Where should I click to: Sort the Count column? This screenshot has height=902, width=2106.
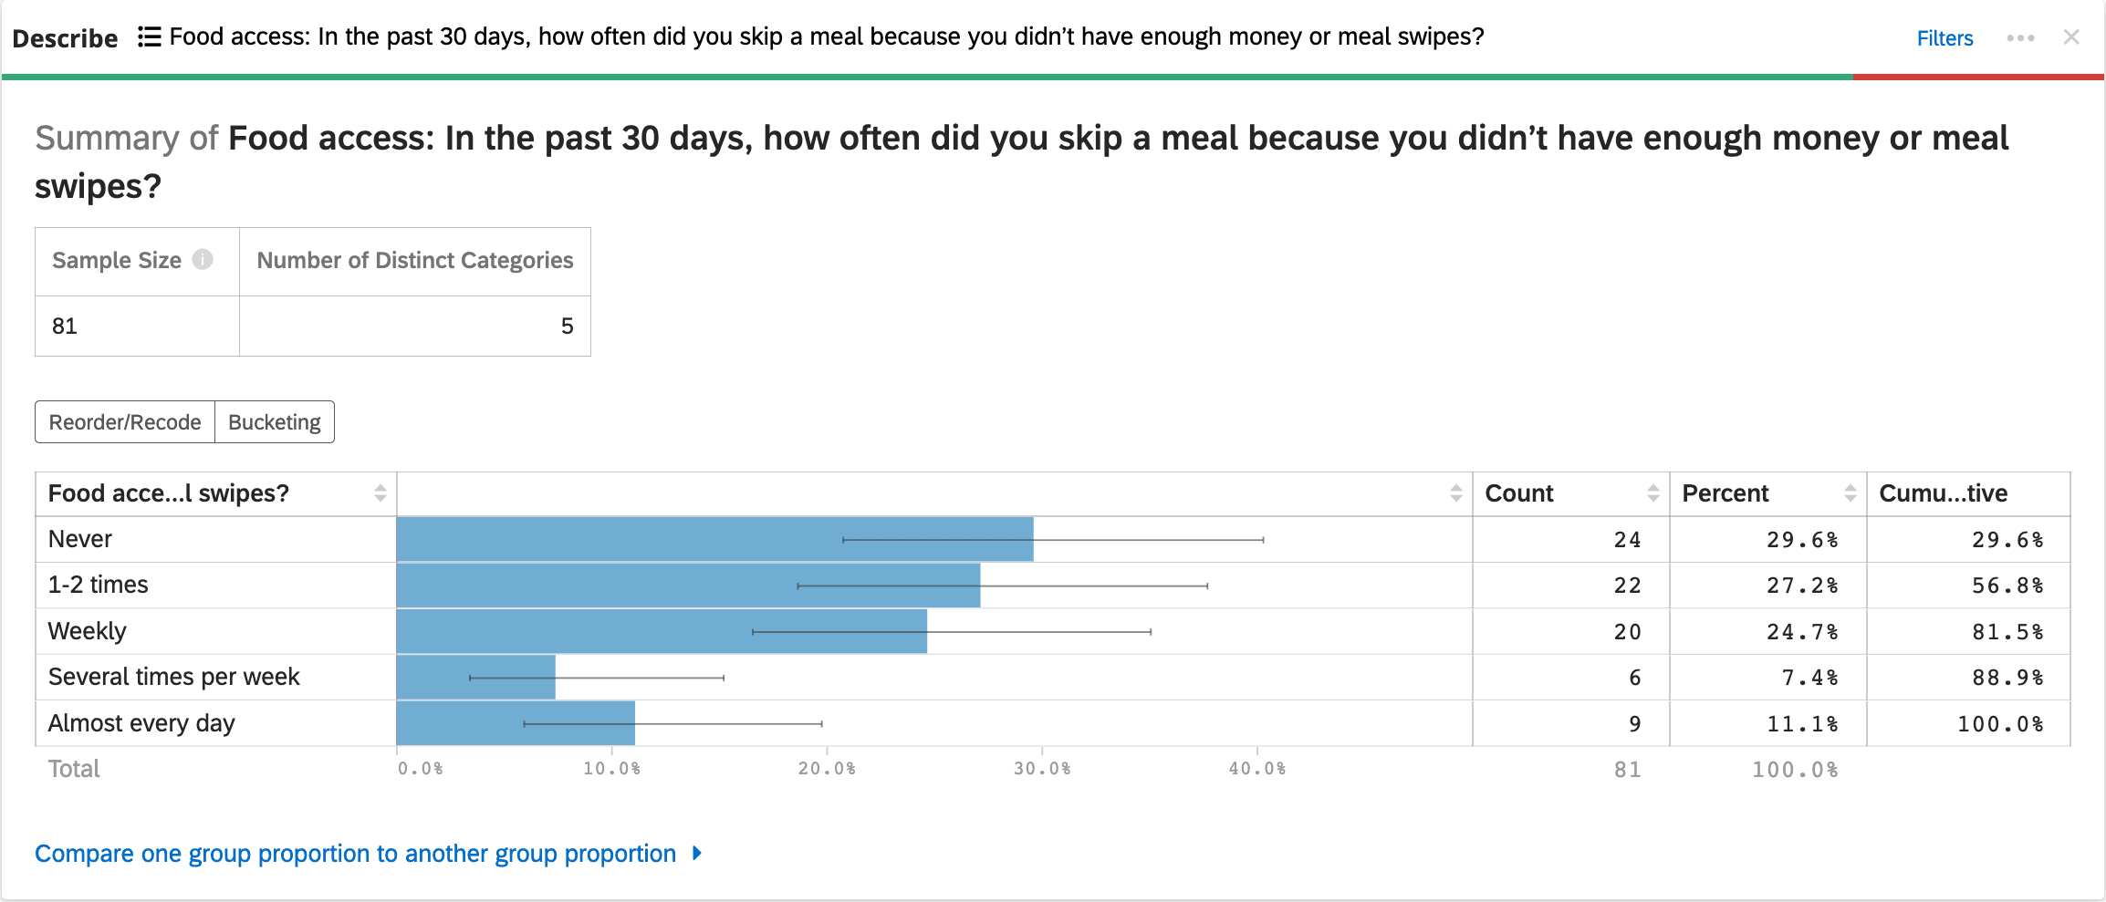1652,493
